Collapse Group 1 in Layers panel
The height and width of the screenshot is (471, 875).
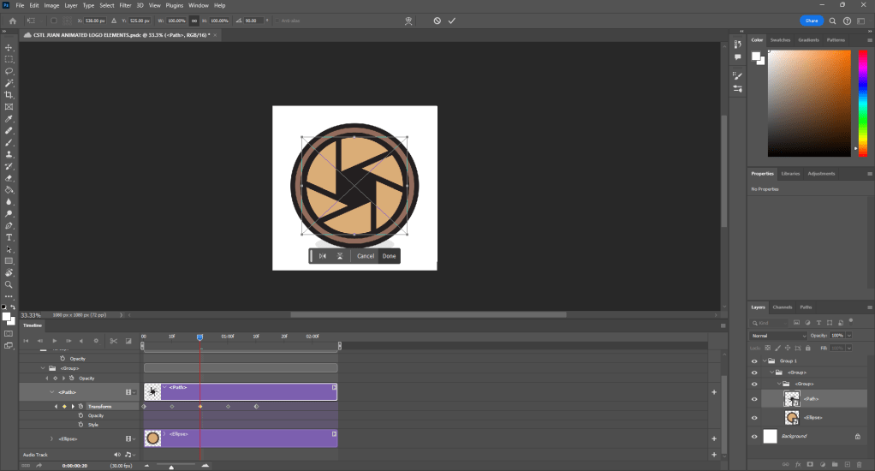[766, 361]
